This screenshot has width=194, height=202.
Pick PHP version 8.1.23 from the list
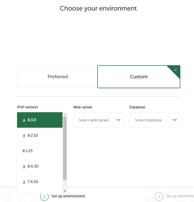tap(28, 151)
